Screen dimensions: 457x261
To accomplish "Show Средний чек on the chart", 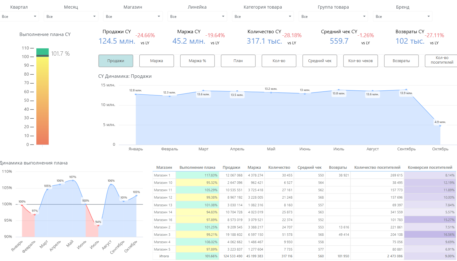I will 320,61.
